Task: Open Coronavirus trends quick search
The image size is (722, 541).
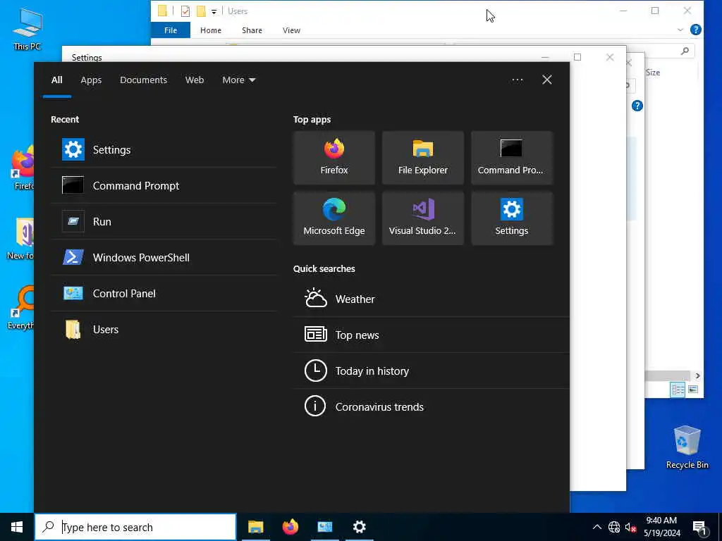Action: [431, 406]
